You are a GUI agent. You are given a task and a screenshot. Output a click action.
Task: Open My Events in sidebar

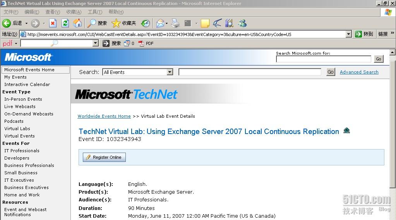pyautogui.click(x=15, y=77)
